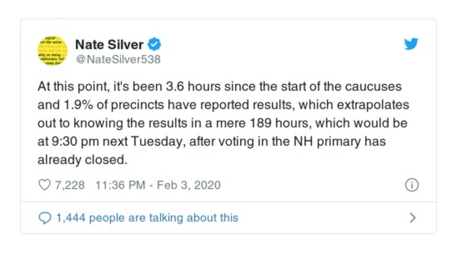The image size is (457, 254).
Task: Click the Twitter bird logo
Action: (x=411, y=45)
